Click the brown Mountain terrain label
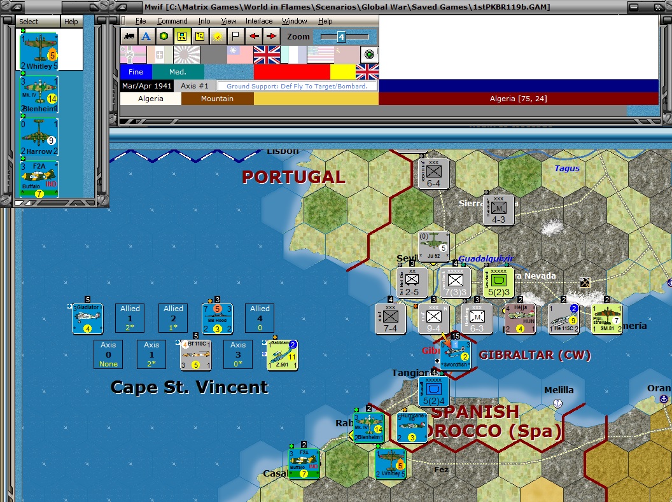The image size is (672, 502). tap(217, 99)
